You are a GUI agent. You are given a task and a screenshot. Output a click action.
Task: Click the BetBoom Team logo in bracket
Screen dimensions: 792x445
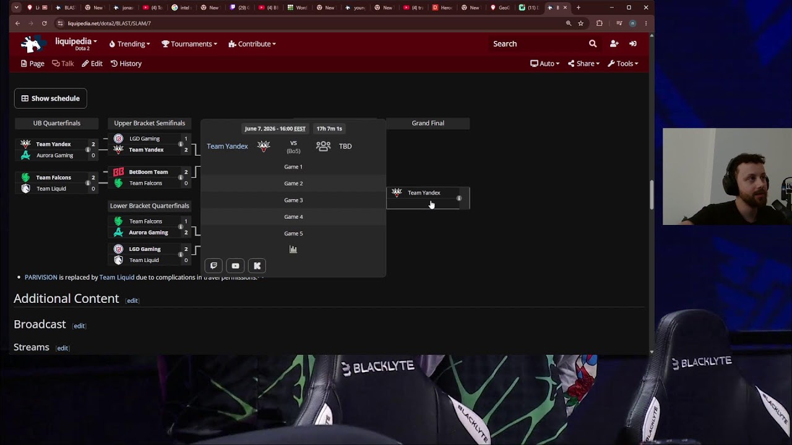point(118,172)
